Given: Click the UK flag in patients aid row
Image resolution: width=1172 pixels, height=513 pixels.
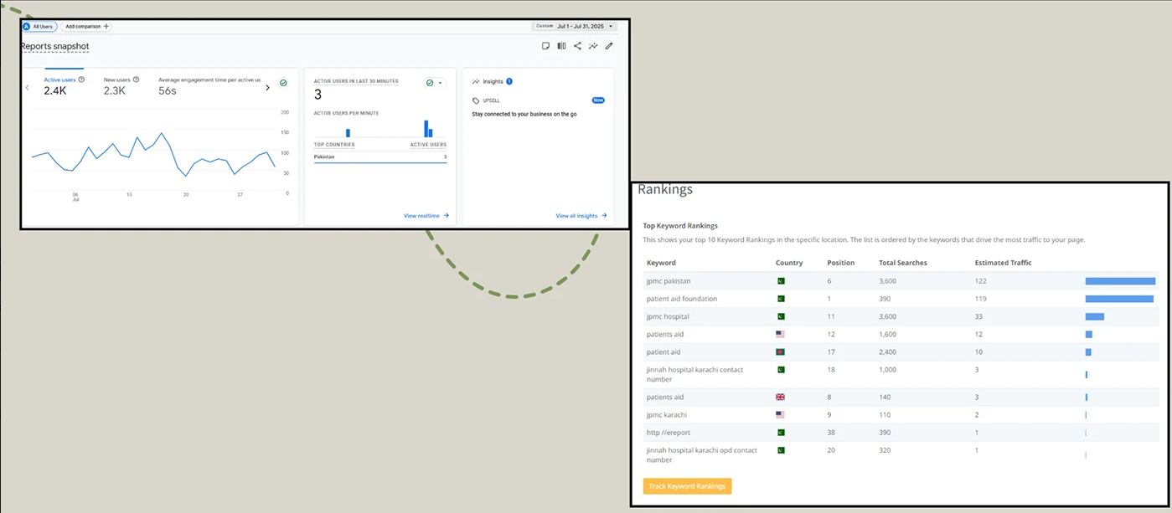Looking at the screenshot, I should click(x=781, y=398).
